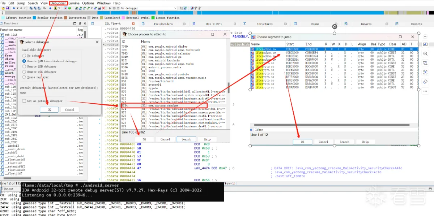This screenshot has width=434, height=216.
Task: Click OK in Choose segment to jump dialog
Action: point(303,142)
